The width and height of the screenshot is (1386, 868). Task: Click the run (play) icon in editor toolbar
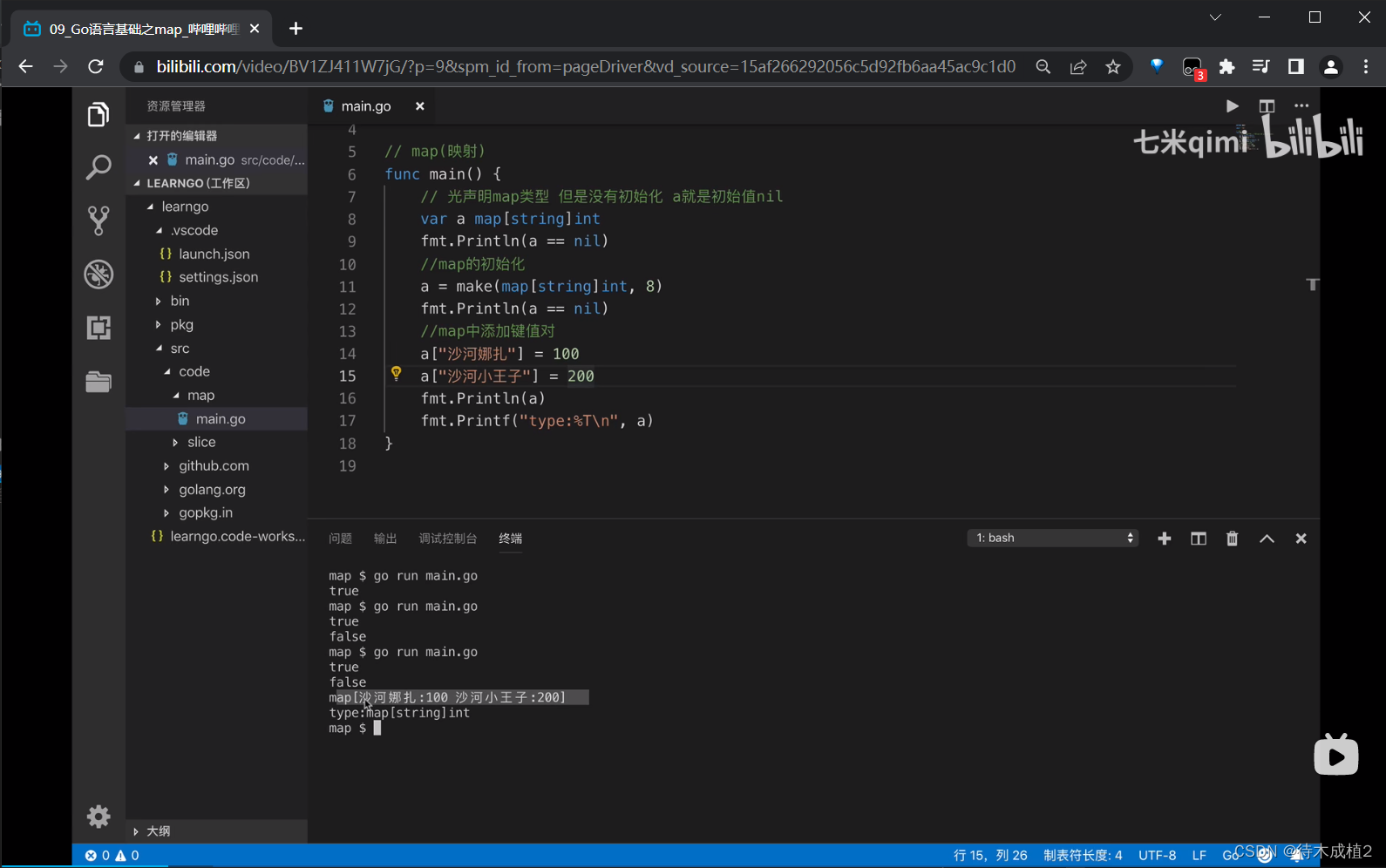1232,106
